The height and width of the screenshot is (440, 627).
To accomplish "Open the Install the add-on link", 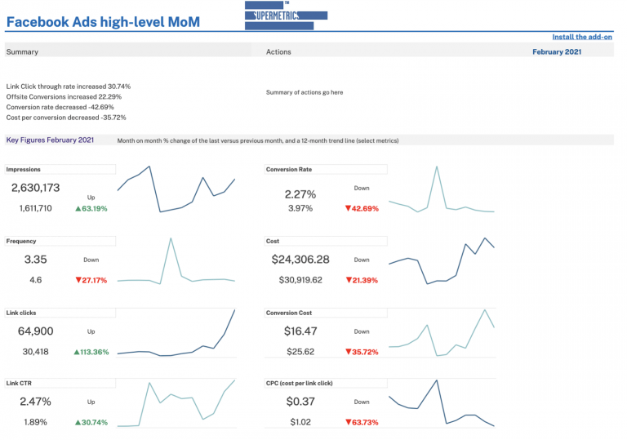I will point(582,37).
